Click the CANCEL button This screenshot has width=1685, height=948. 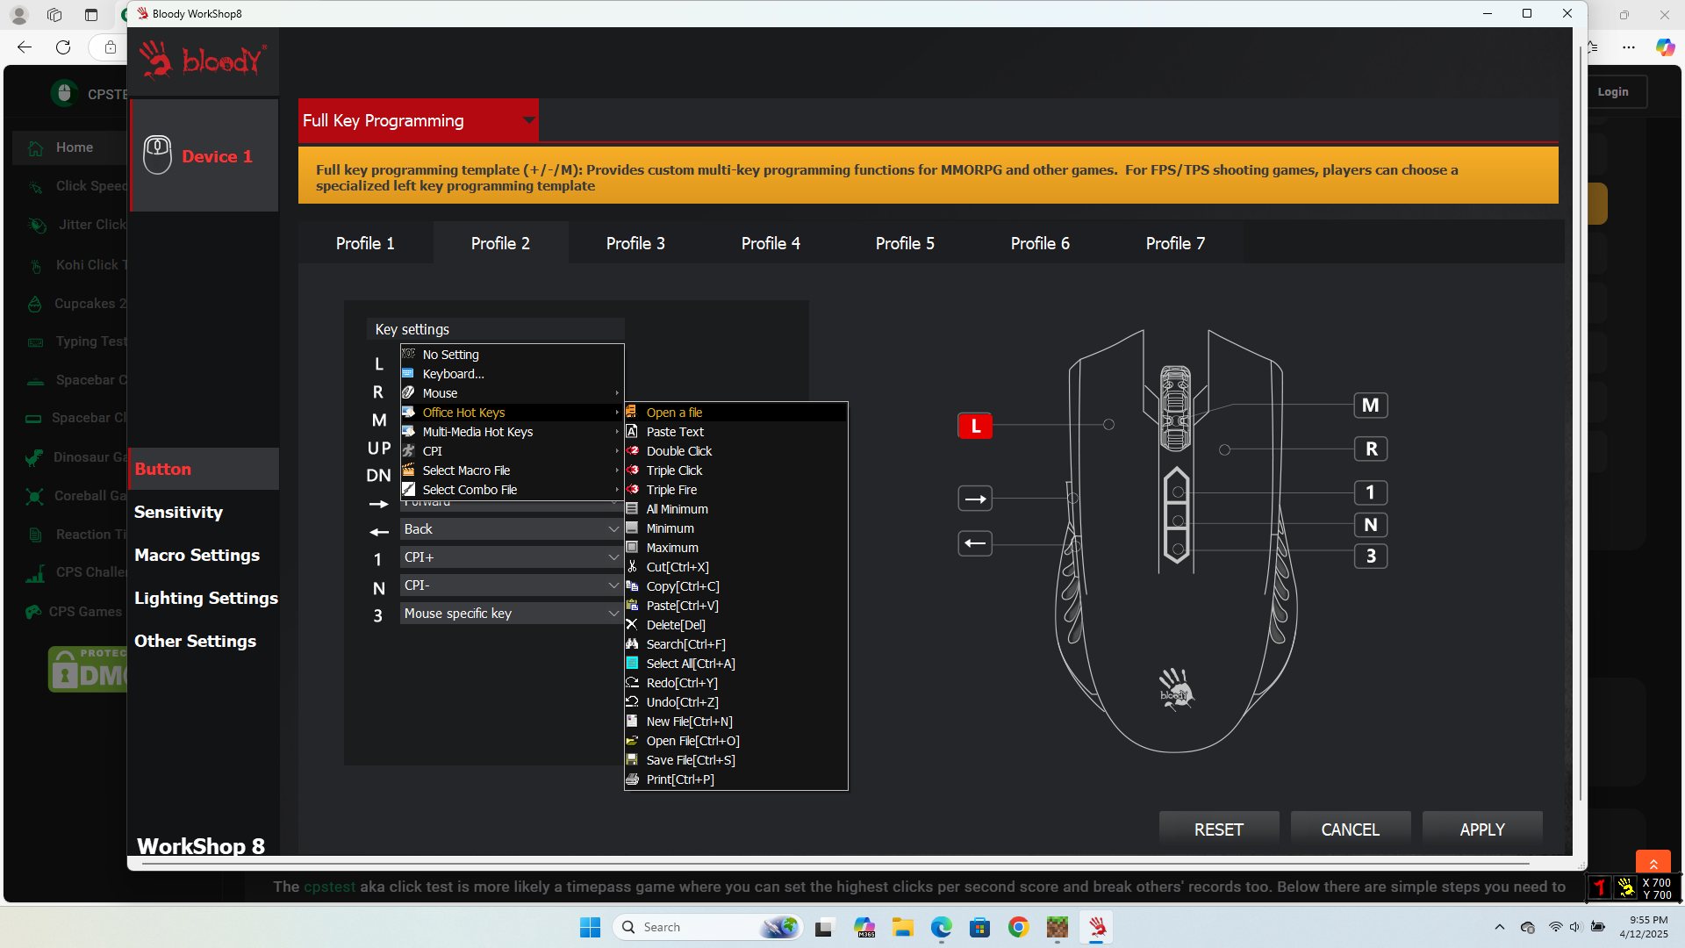pos(1351,829)
